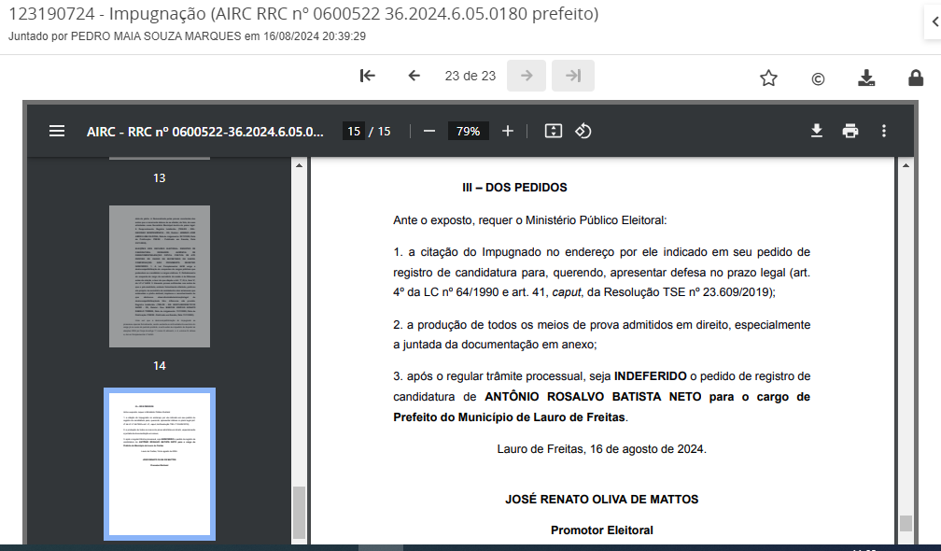Select page 14 thumbnail
The width and height of the screenshot is (941, 551).
159,276
